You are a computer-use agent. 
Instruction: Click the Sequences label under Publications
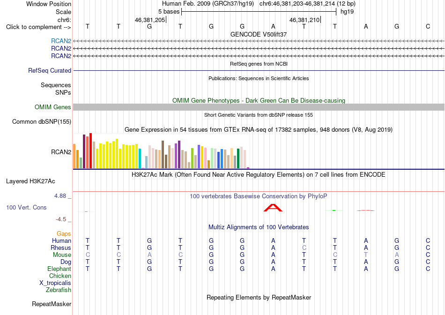(56, 85)
